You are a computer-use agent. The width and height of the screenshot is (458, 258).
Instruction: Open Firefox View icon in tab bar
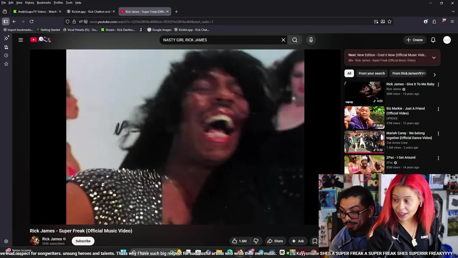[x=5, y=11]
